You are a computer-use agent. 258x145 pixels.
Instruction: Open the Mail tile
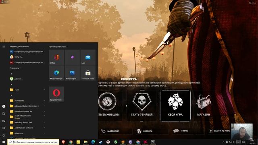(x=88, y=57)
